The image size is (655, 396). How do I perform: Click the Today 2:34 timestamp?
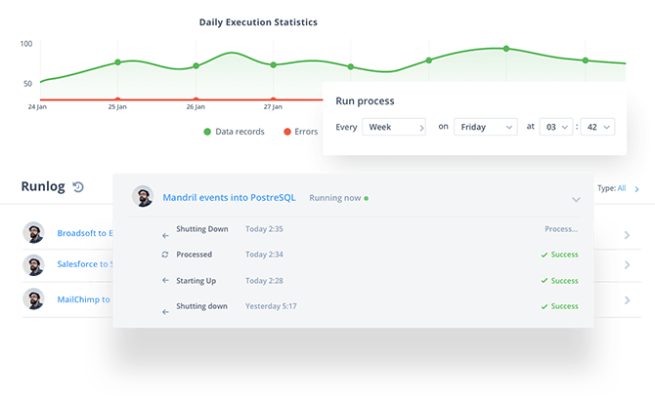(264, 255)
